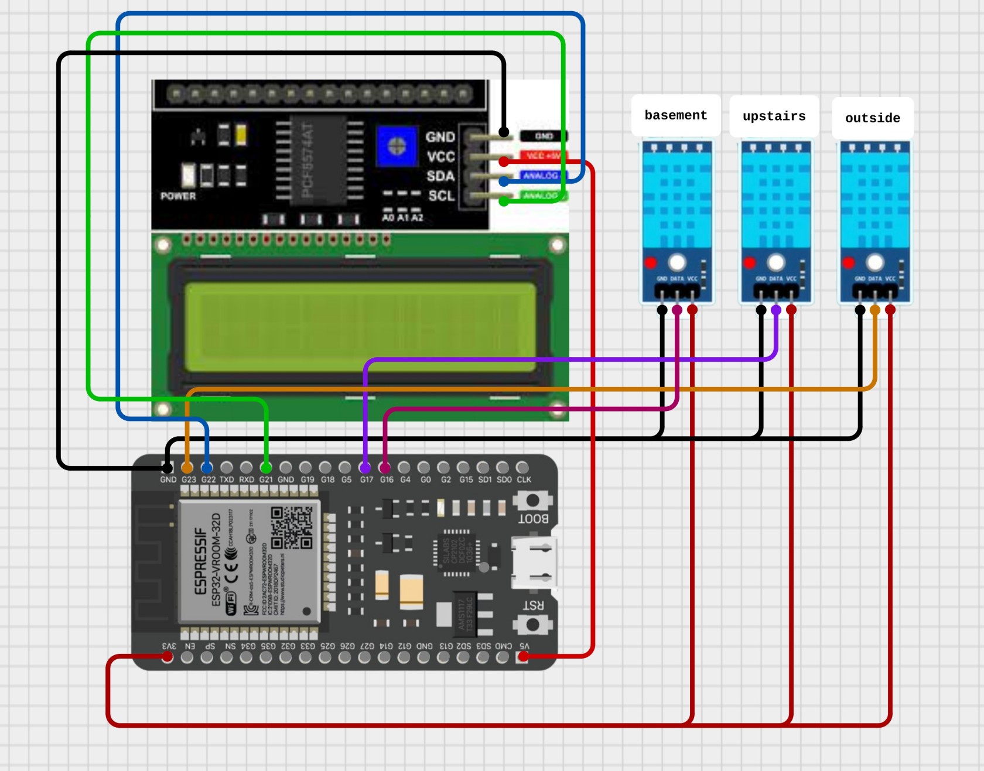This screenshot has width=984, height=771.
Task: Click the ESP32 G23 pin
Action: point(187,468)
